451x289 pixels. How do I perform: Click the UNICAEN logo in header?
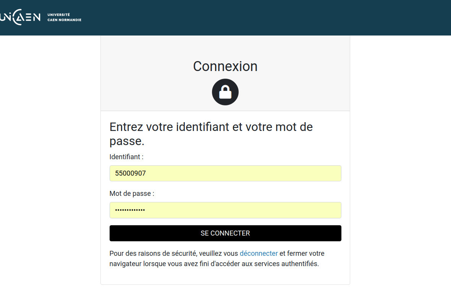click(20, 17)
